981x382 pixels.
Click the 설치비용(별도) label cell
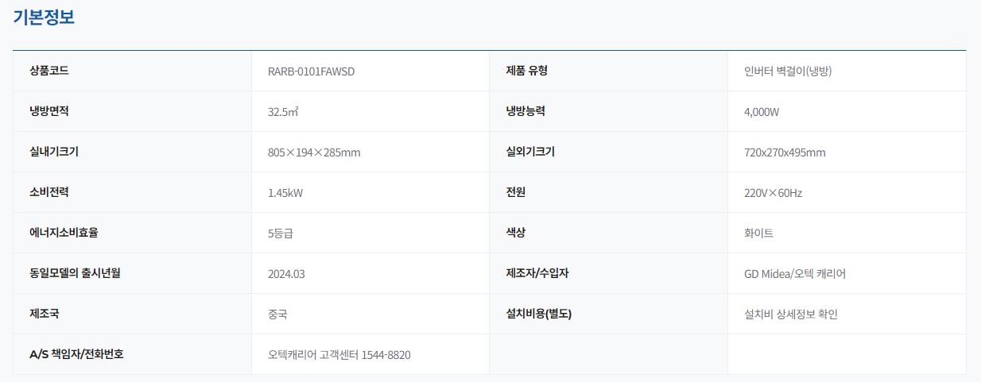click(x=538, y=314)
